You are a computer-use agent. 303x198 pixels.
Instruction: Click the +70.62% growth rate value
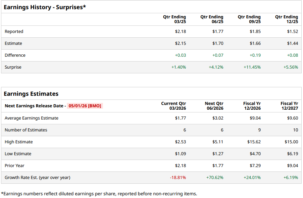pyautogui.click(x=215, y=178)
